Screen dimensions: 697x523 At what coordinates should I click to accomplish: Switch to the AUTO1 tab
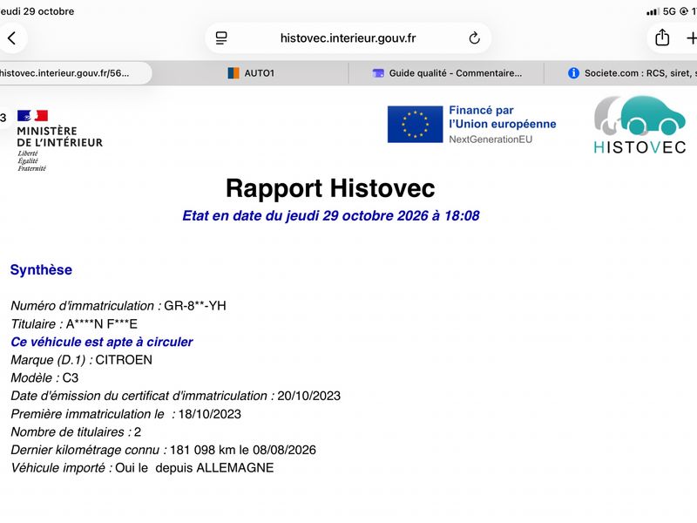(x=251, y=73)
